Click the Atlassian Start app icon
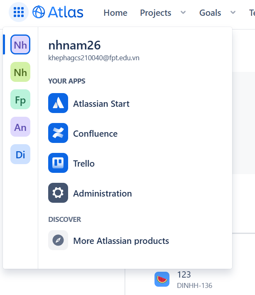255x295 pixels. 58,103
